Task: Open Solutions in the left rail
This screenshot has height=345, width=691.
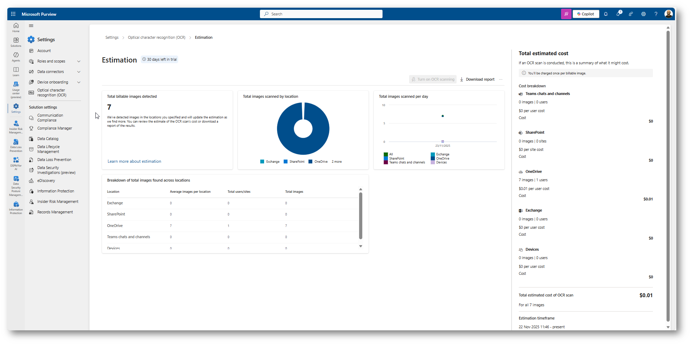Action: coord(16,42)
